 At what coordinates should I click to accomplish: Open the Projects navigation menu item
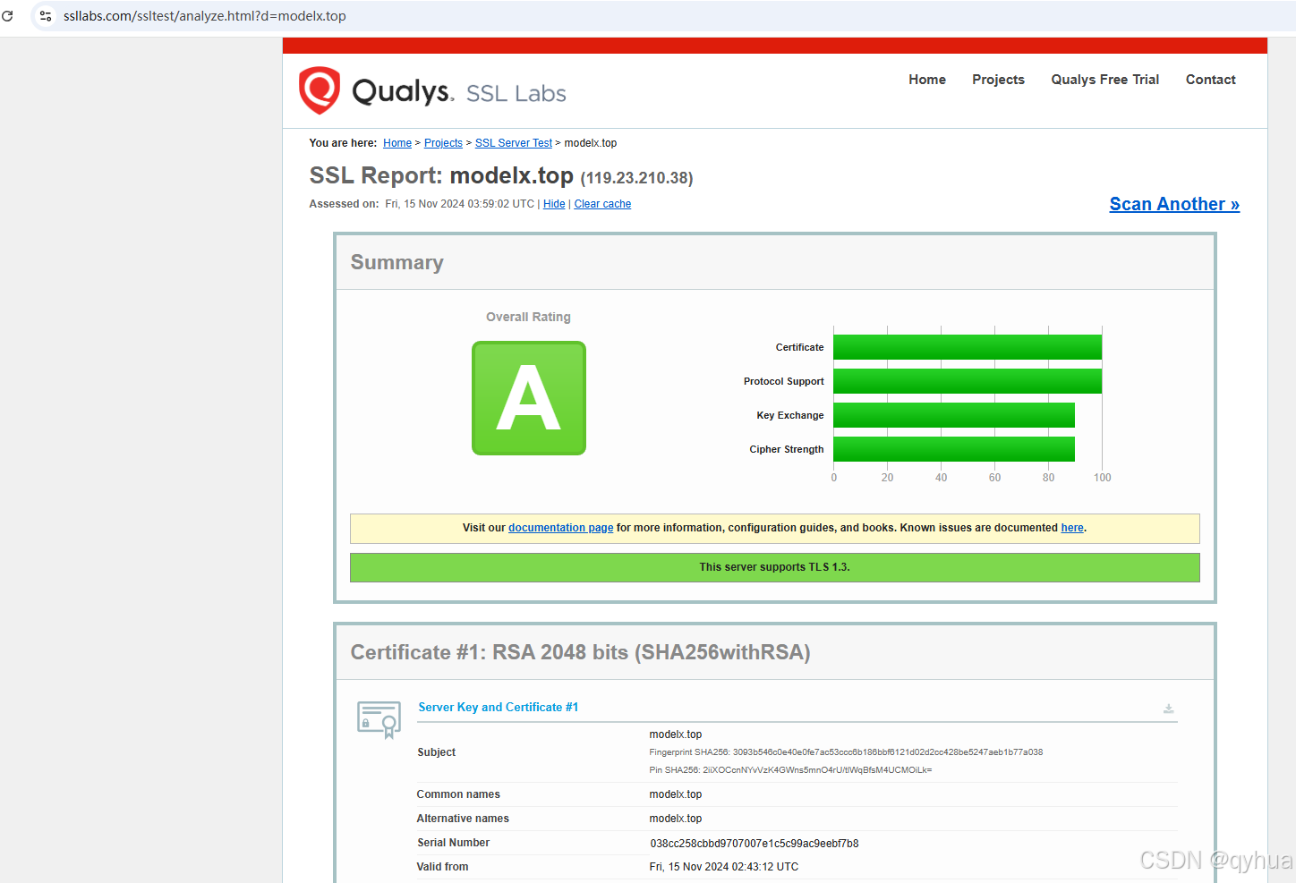click(998, 80)
